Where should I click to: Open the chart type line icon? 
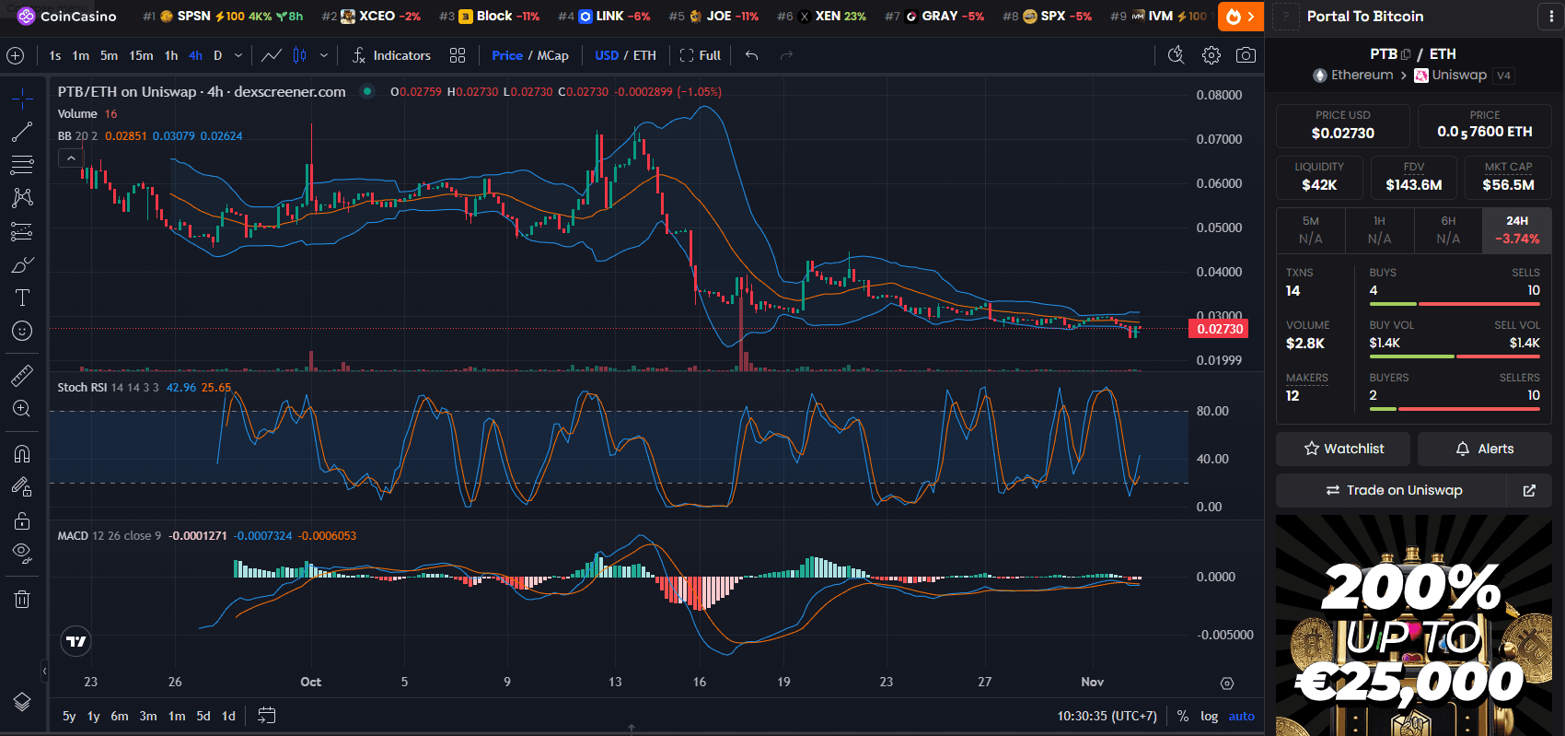point(272,55)
